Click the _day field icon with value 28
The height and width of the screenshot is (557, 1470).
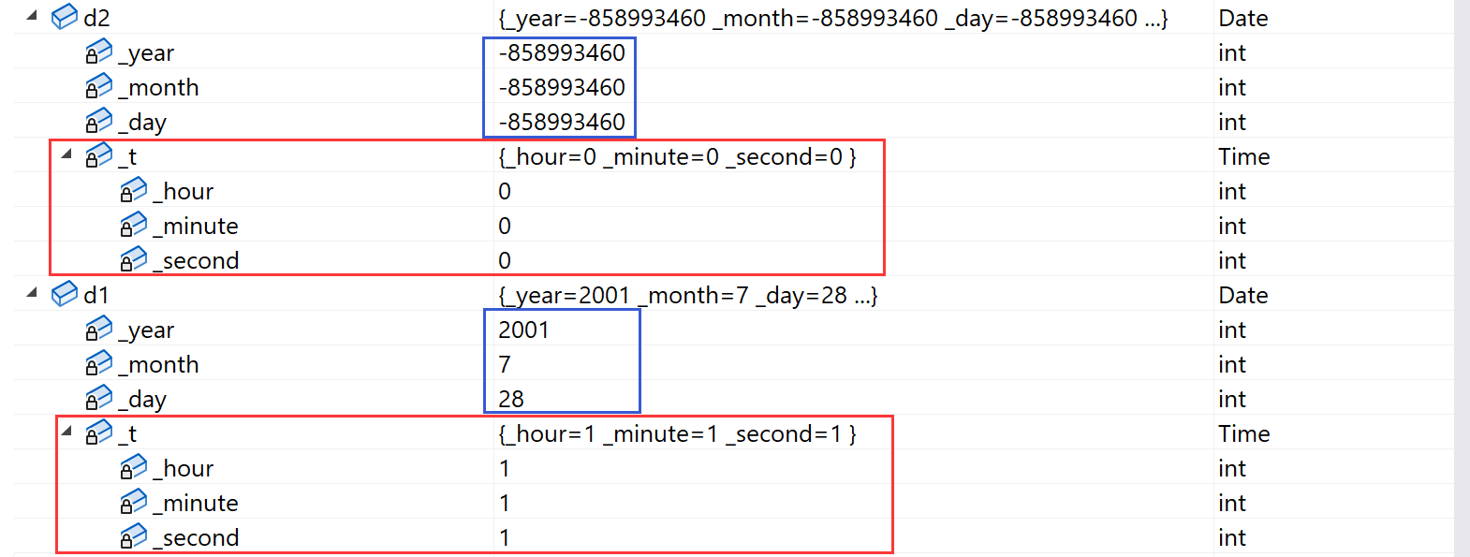[x=98, y=399]
